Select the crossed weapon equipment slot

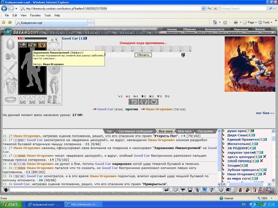pos(11,68)
